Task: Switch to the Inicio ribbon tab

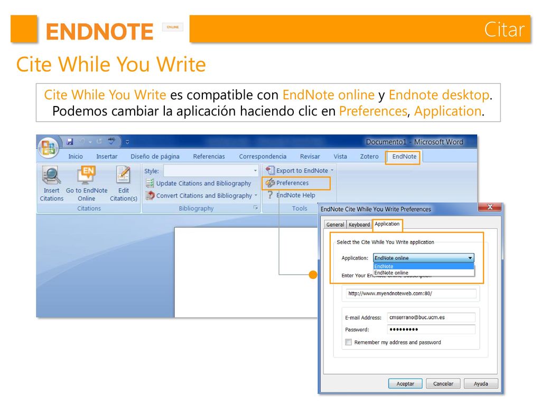Action: [x=76, y=156]
